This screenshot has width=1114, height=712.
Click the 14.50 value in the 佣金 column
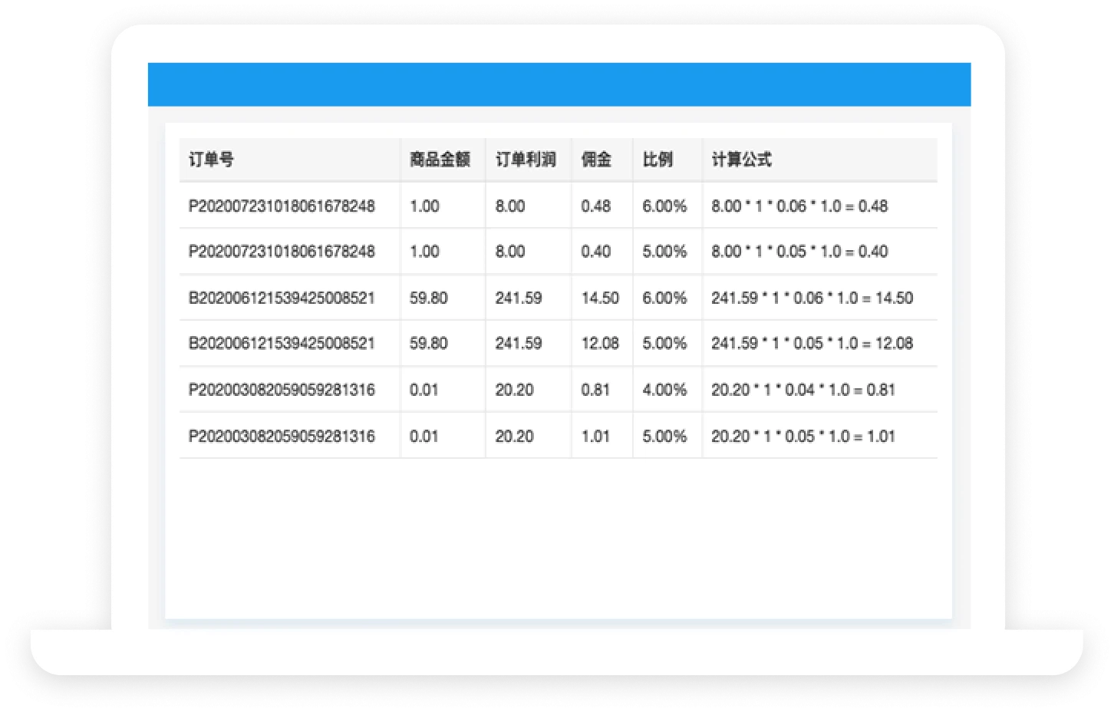(x=599, y=298)
